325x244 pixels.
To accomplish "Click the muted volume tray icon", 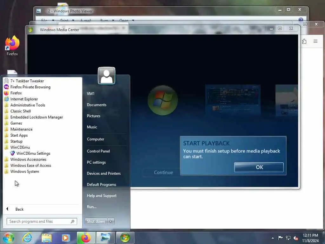I will (296, 238).
